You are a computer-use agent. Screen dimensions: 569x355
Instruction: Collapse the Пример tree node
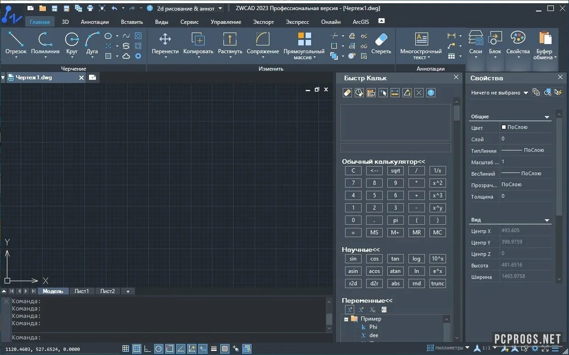click(x=346, y=319)
